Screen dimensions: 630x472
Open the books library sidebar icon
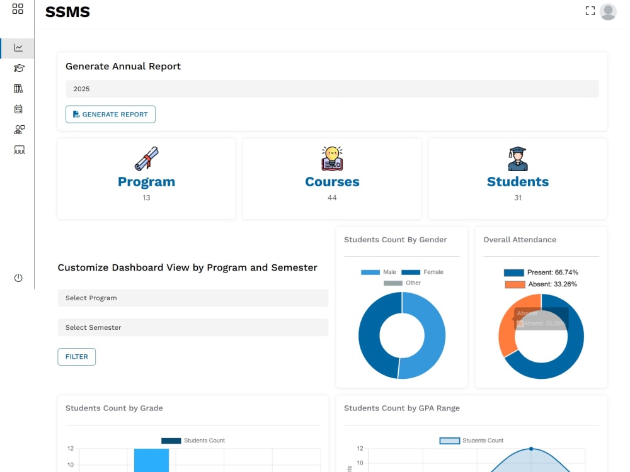coord(18,89)
